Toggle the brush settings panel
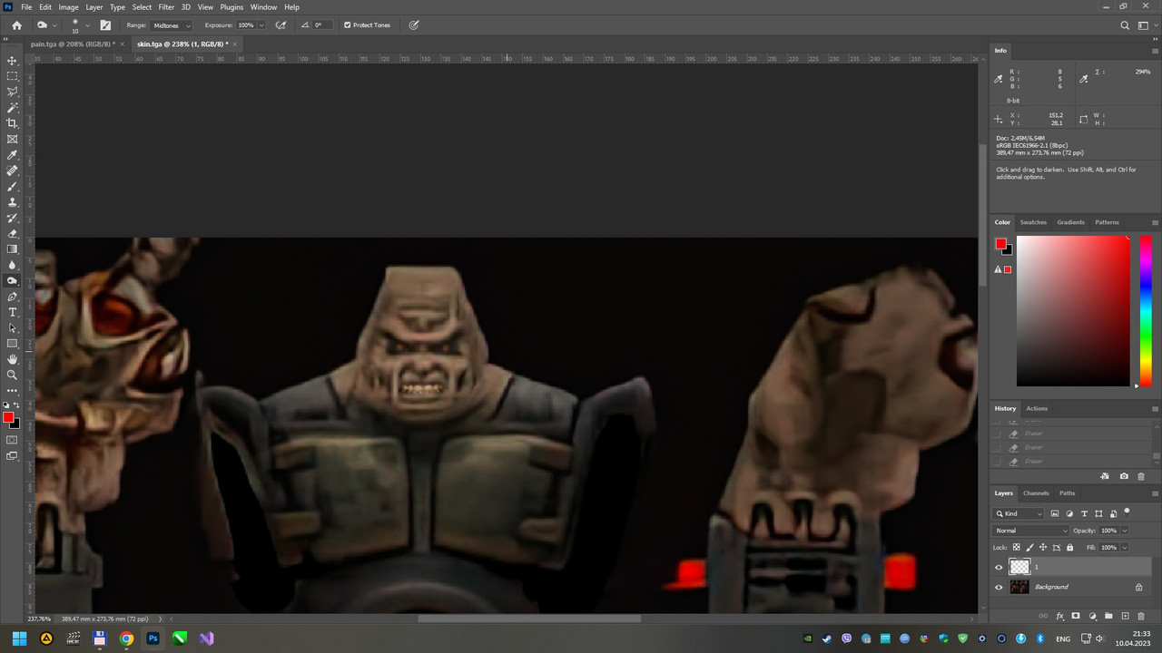Image resolution: width=1162 pixels, height=653 pixels. click(x=105, y=25)
